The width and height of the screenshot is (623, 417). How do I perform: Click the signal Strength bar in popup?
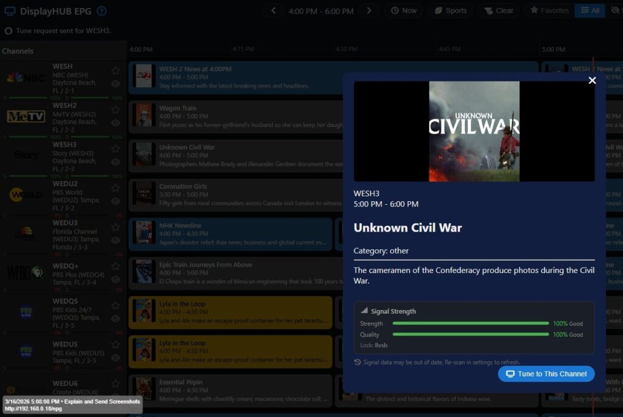[470, 324]
